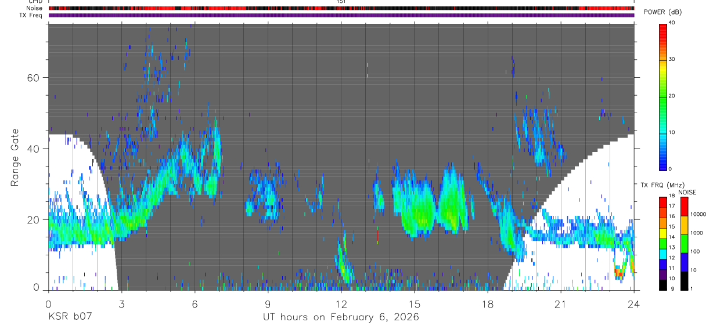Click the '151' CPID value

click(341, 2)
